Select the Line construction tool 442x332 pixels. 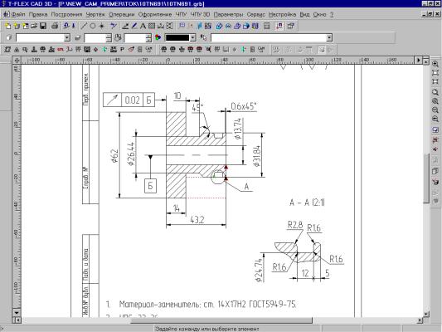pyautogui.click(x=84, y=27)
